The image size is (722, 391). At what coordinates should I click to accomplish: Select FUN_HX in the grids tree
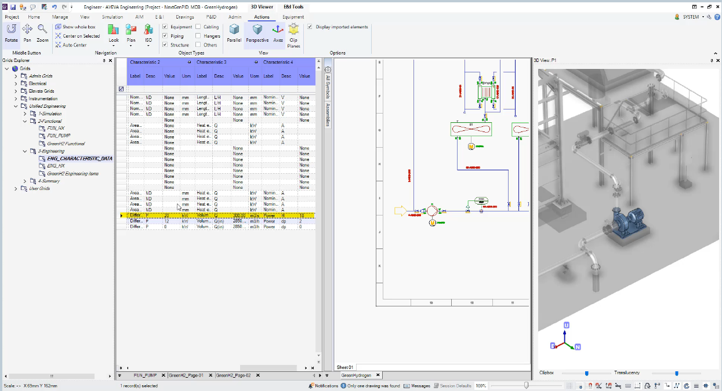56,129
